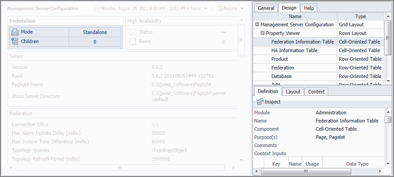Click the Data Type column header
394x177 pixels.
357,164
